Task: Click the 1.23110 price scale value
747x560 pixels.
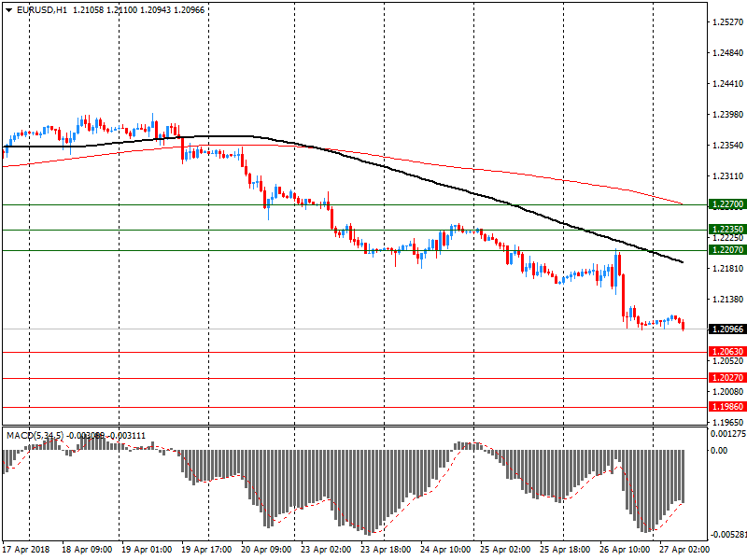Action: [728, 176]
